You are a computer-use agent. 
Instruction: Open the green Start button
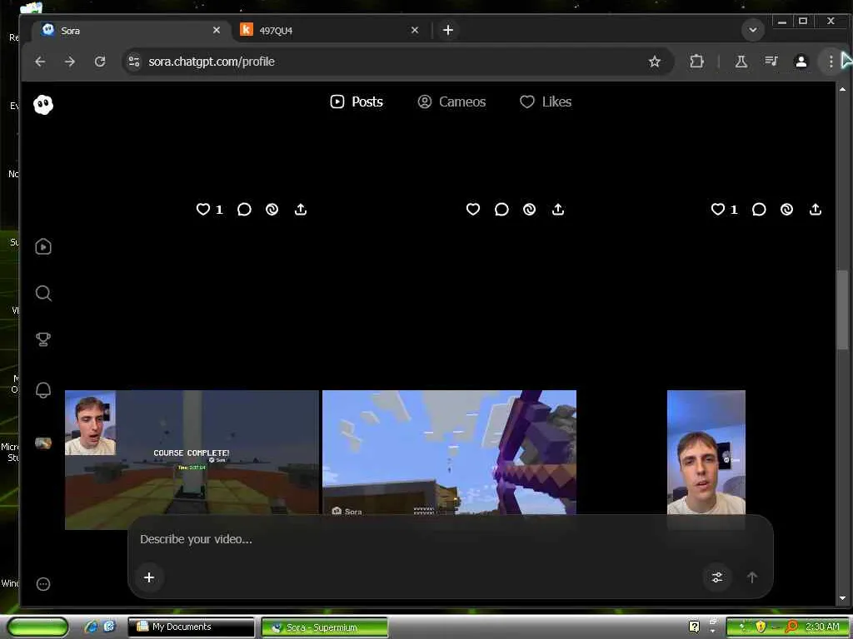pyautogui.click(x=37, y=627)
